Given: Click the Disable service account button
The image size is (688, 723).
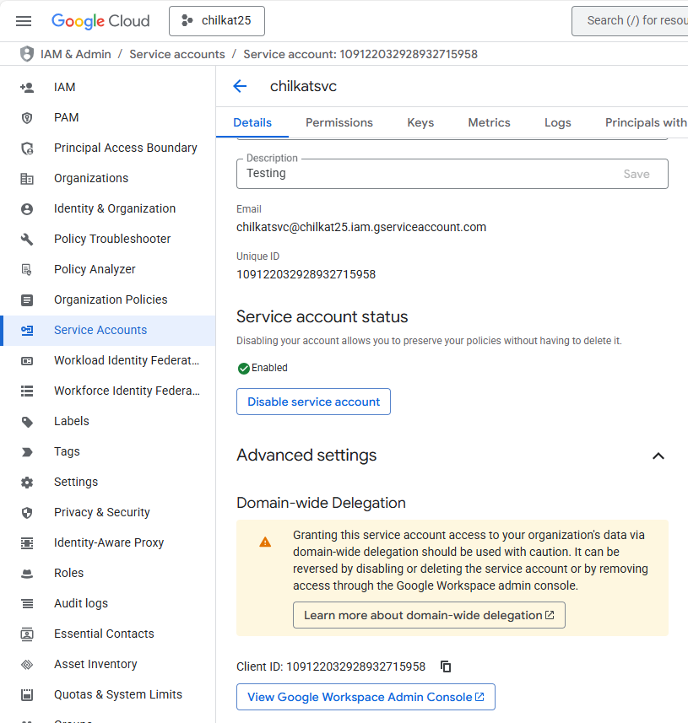Looking at the screenshot, I should [313, 402].
